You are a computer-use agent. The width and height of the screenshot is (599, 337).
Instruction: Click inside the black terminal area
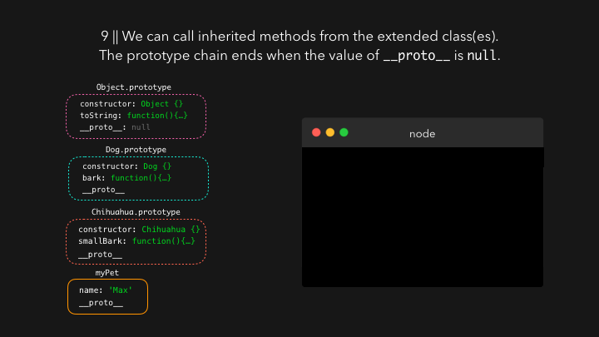pos(422,216)
